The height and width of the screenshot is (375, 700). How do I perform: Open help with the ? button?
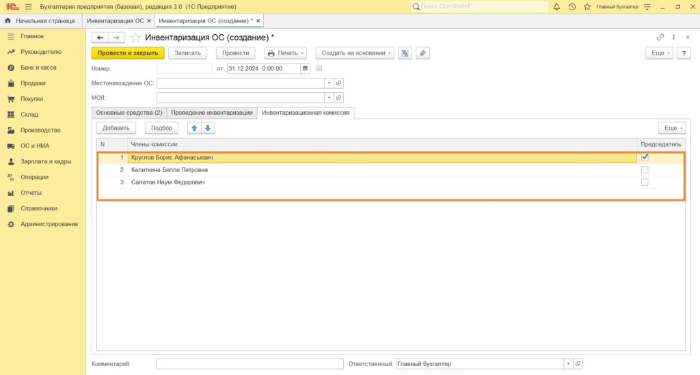[684, 53]
